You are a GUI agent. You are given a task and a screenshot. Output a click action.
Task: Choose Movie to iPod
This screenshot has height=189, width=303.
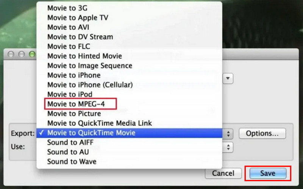point(129,94)
